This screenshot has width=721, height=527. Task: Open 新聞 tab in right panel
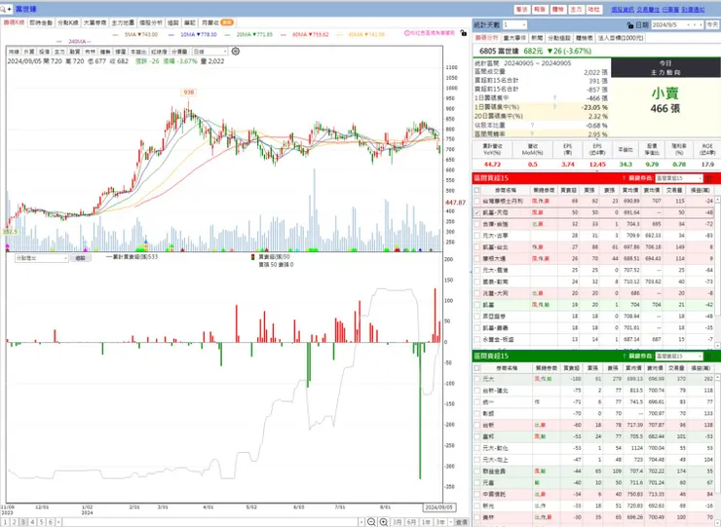pyautogui.click(x=537, y=38)
